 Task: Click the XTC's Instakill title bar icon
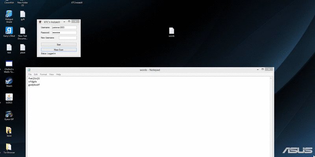[x=40, y=22]
